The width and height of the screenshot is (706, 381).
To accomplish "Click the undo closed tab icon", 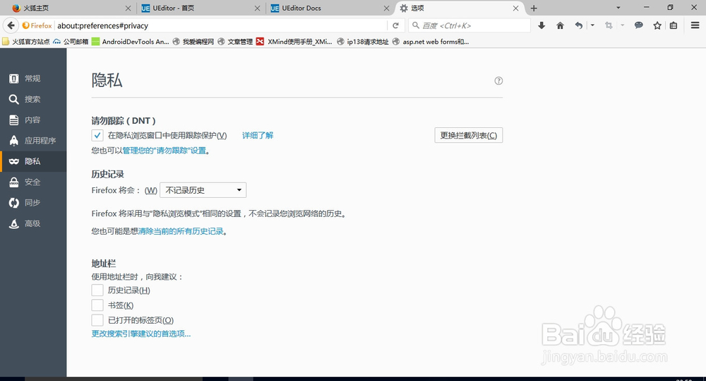I will (x=579, y=25).
